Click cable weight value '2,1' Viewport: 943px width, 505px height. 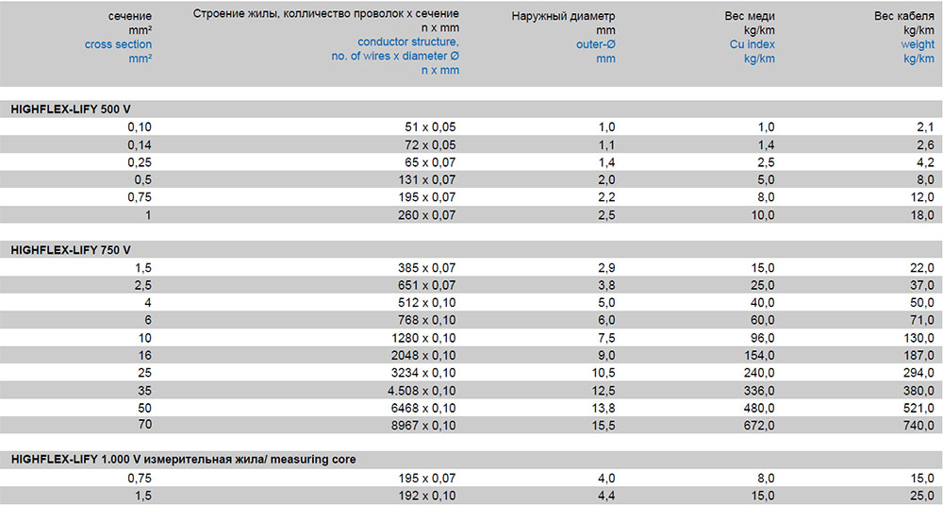[x=926, y=127]
